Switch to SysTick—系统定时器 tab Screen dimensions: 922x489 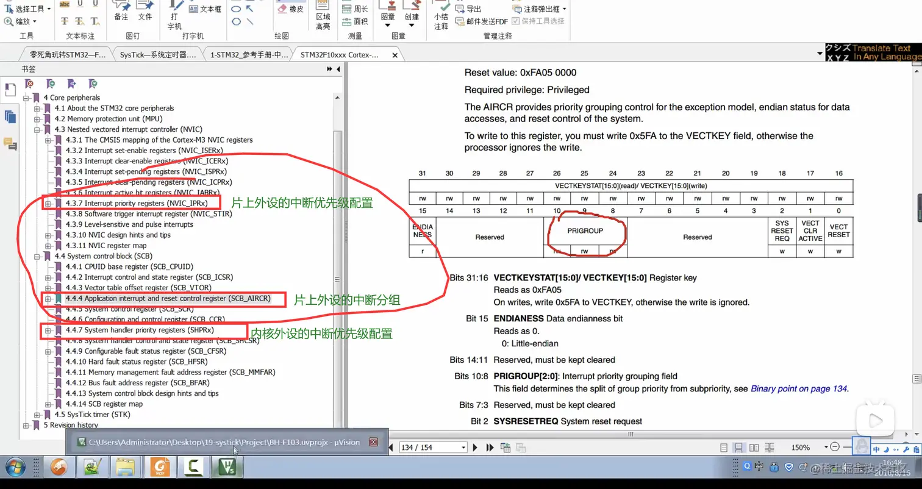click(157, 54)
